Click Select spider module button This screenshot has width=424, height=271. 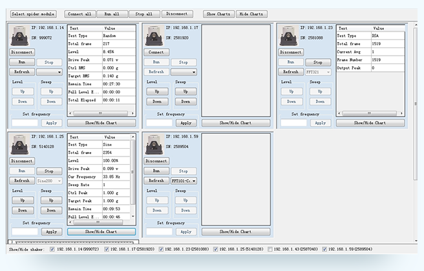(33, 14)
